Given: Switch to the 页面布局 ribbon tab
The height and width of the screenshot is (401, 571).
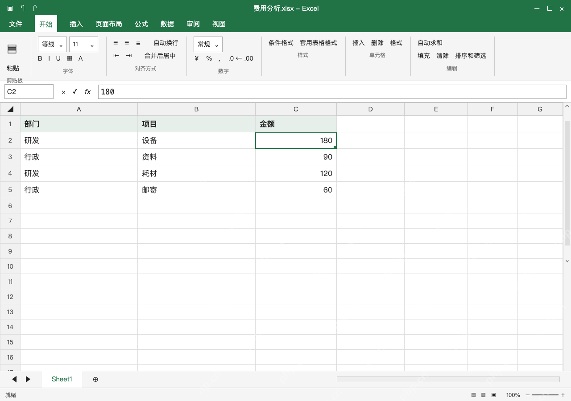Looking at the screenshot, I should (109, 24).
